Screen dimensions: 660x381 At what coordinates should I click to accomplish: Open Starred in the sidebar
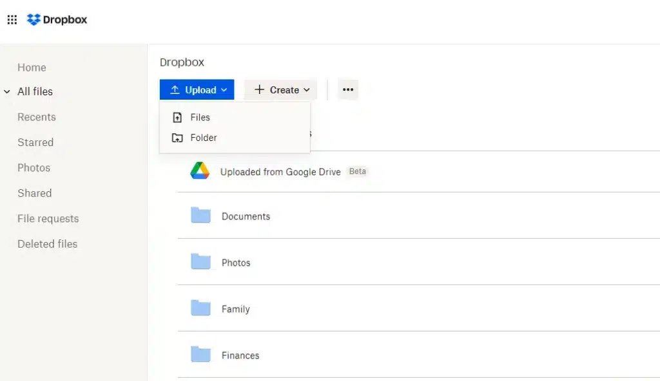point(36,143)
